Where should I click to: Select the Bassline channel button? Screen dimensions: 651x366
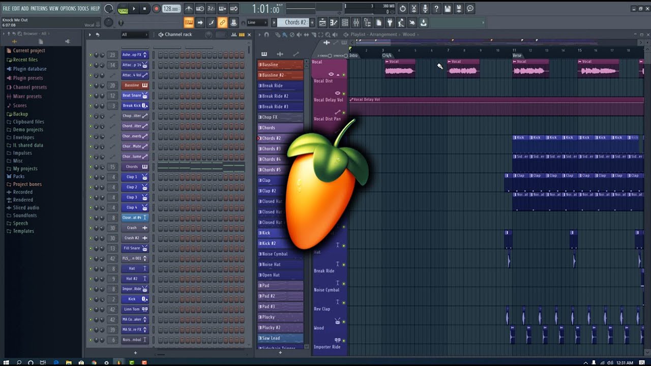coord(135,85)
